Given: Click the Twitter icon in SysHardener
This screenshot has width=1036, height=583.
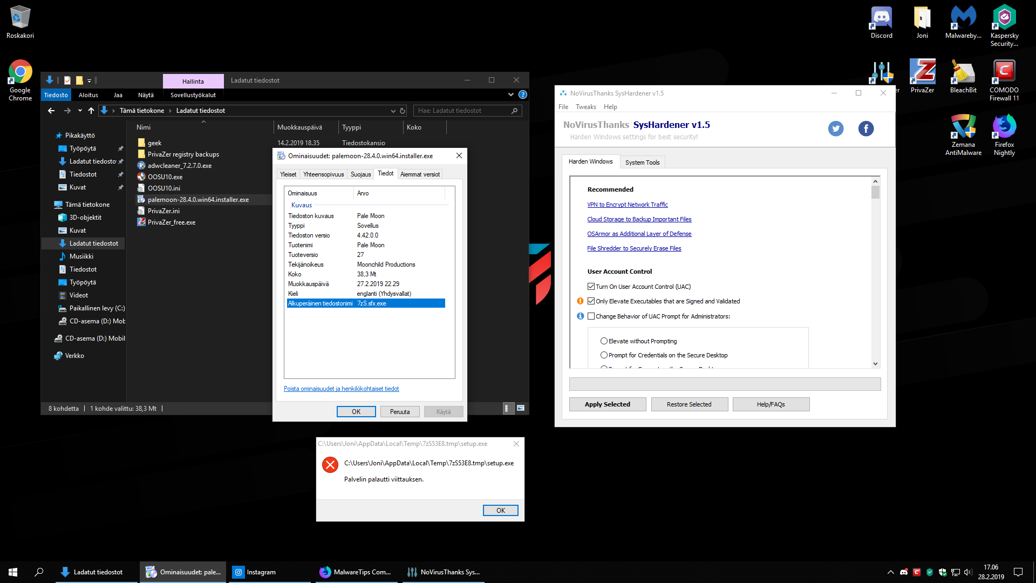Looking at the screenshot, I should pos(836,128).
